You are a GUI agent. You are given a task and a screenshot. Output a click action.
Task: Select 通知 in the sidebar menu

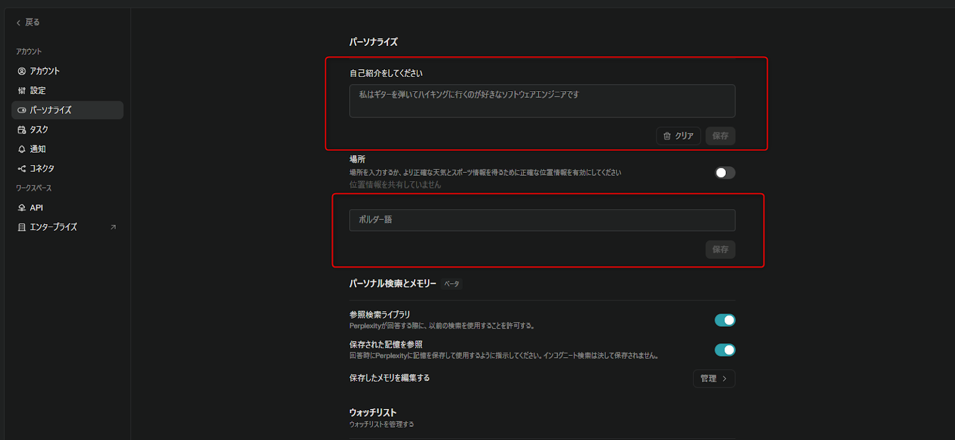[38, 150]
